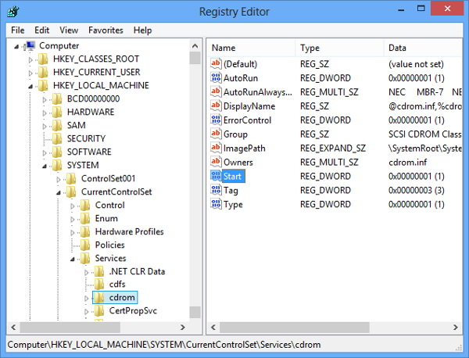Click the tree pane horizontal scrollbar thumb
The width and height of the screenshot is (469, 358).
coord(70,328)
